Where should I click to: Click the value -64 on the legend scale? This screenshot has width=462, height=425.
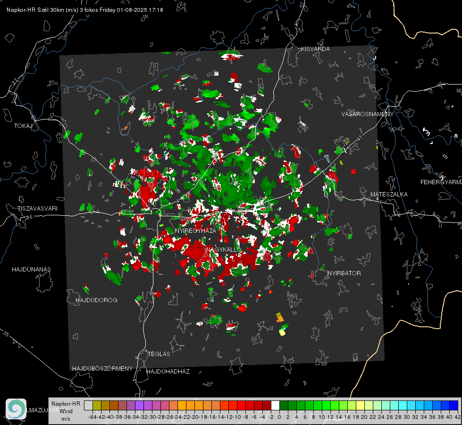92,417
